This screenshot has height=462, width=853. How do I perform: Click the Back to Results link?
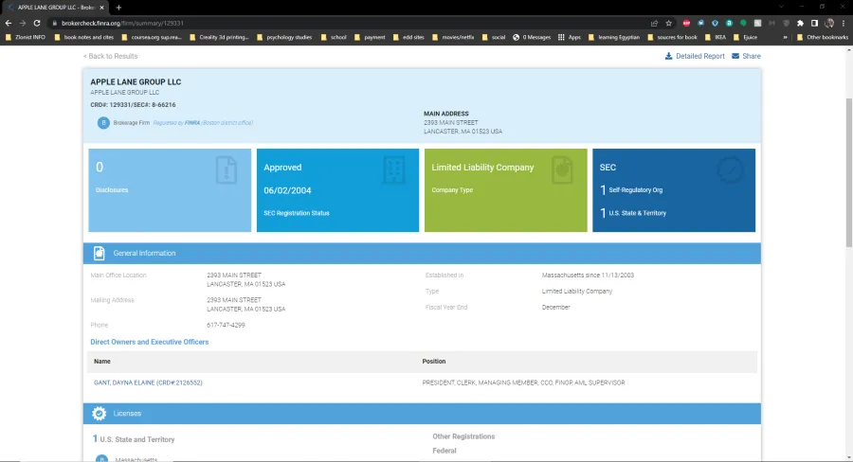111,56
